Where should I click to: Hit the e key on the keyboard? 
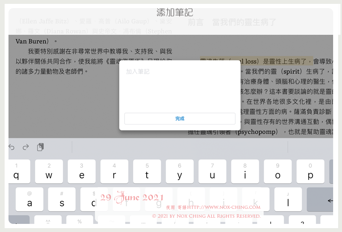pos(81,172)
